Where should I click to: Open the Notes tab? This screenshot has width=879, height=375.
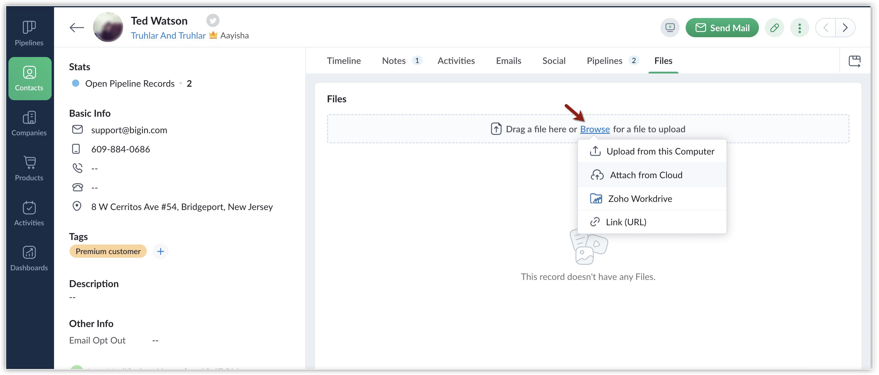point(394,61)
